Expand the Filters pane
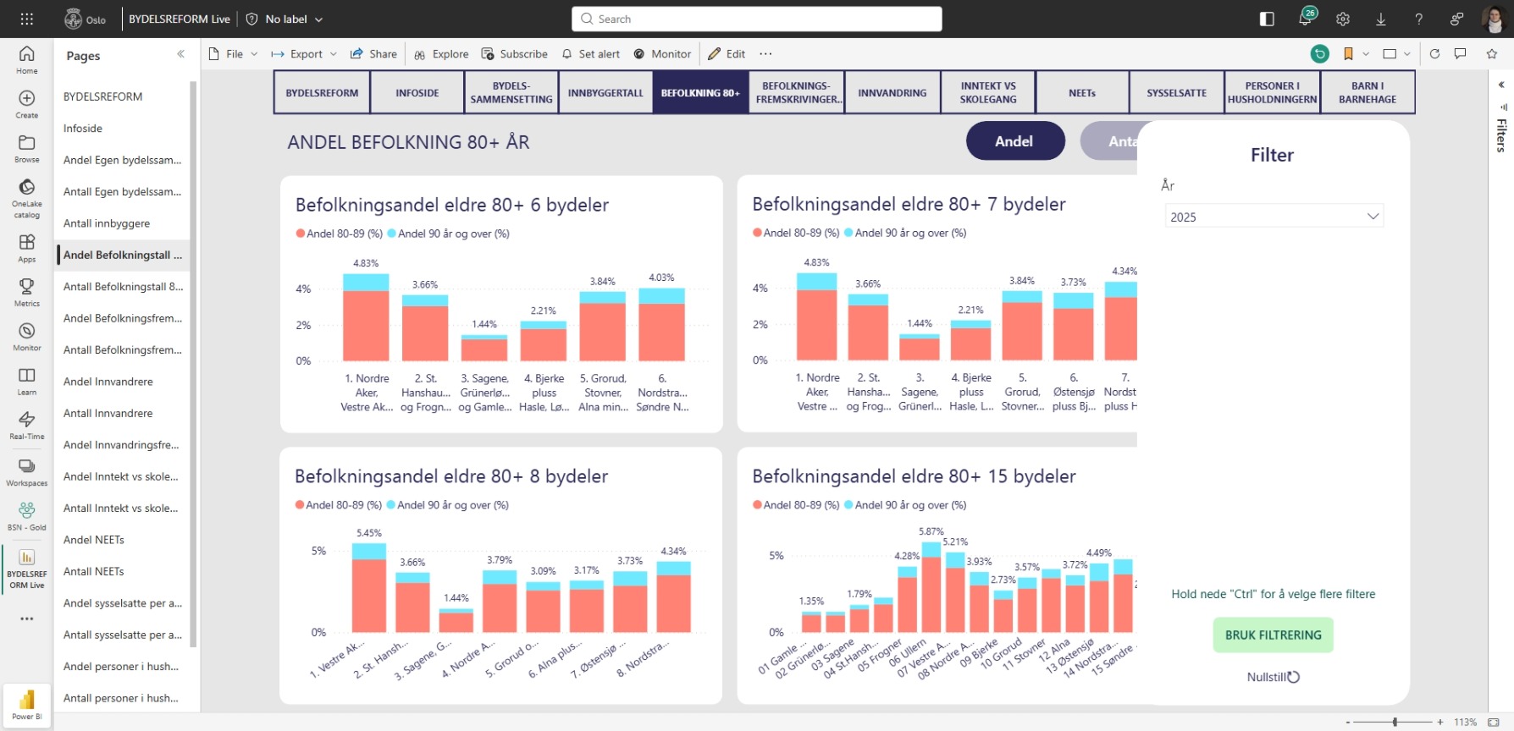 tap(1501, 85)
